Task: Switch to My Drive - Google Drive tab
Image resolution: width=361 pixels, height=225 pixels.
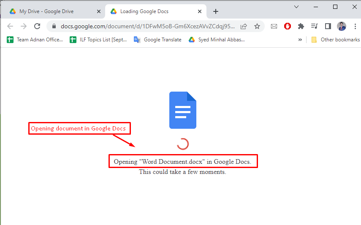Action: [52, 11]
